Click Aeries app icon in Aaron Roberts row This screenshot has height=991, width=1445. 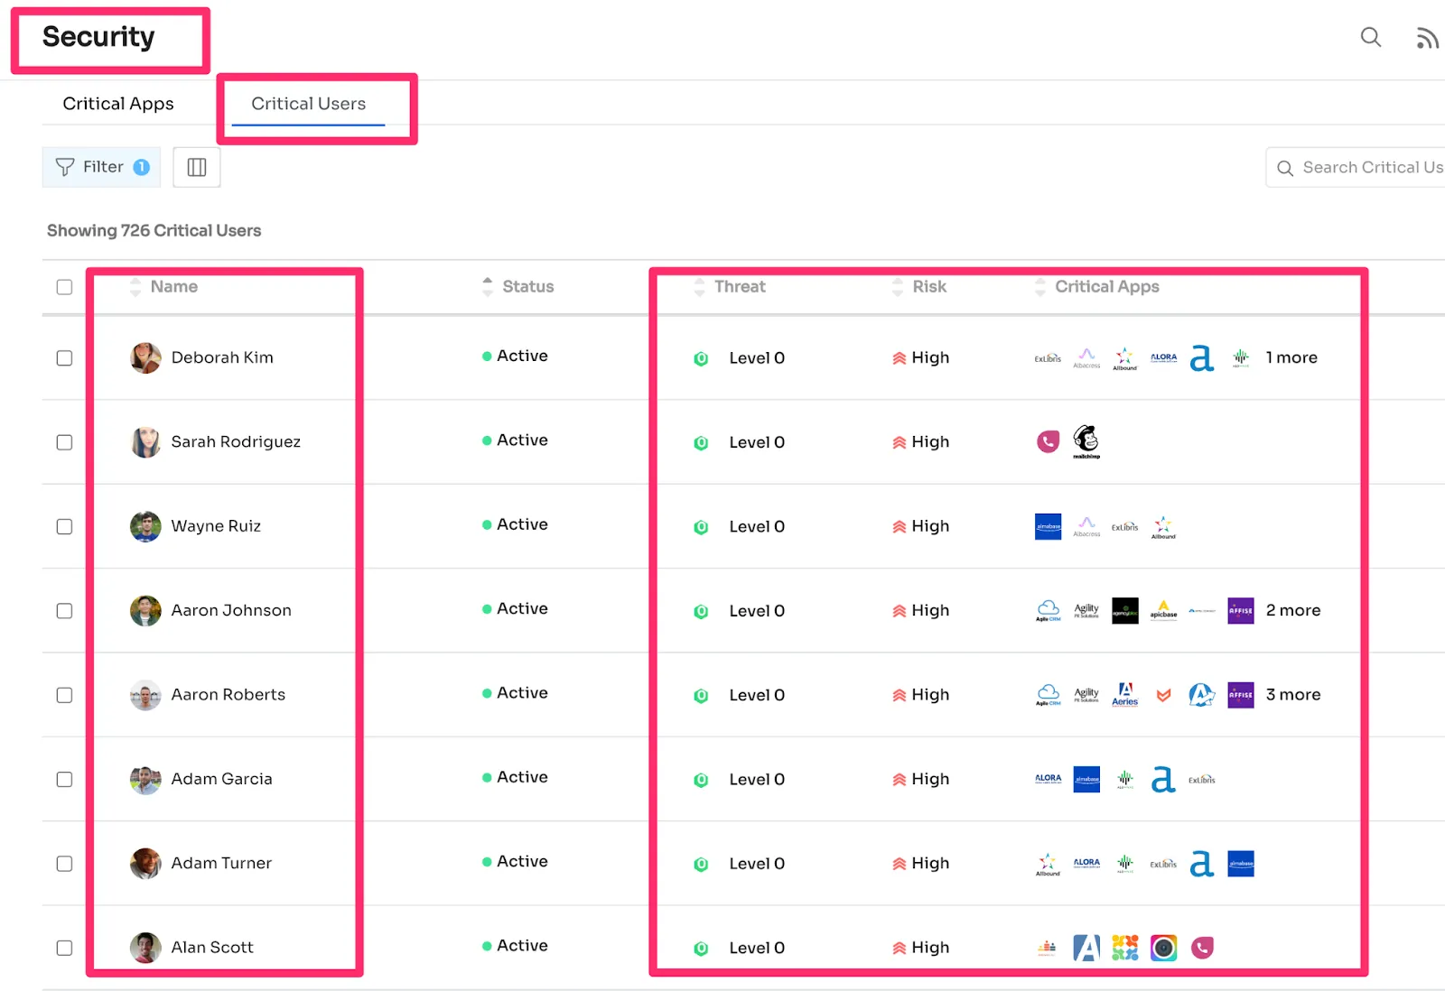pos(1125,694)
